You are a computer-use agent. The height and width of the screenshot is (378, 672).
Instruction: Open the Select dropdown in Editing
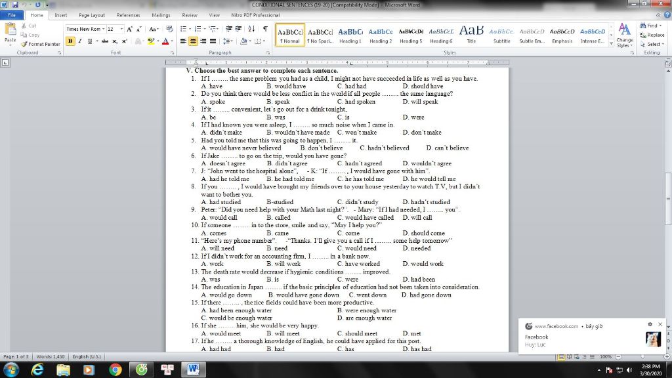click(x=652, y=44)
